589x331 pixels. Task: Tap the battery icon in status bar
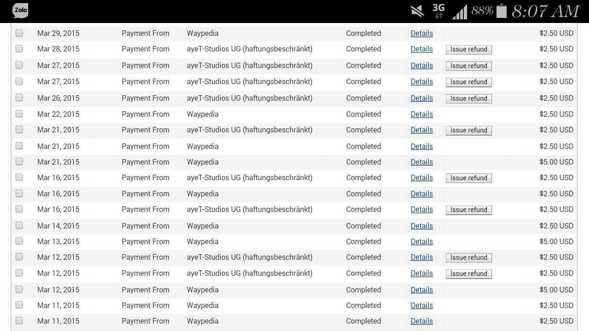501,11
